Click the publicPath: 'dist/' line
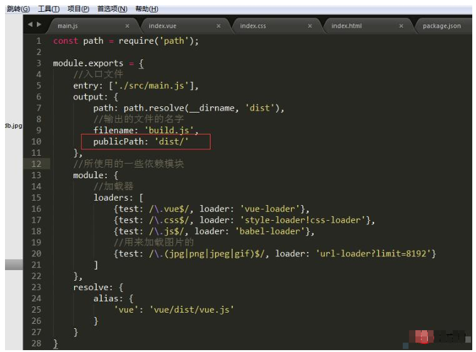Viewport: 476px width, 352px height. click(141, 142)
